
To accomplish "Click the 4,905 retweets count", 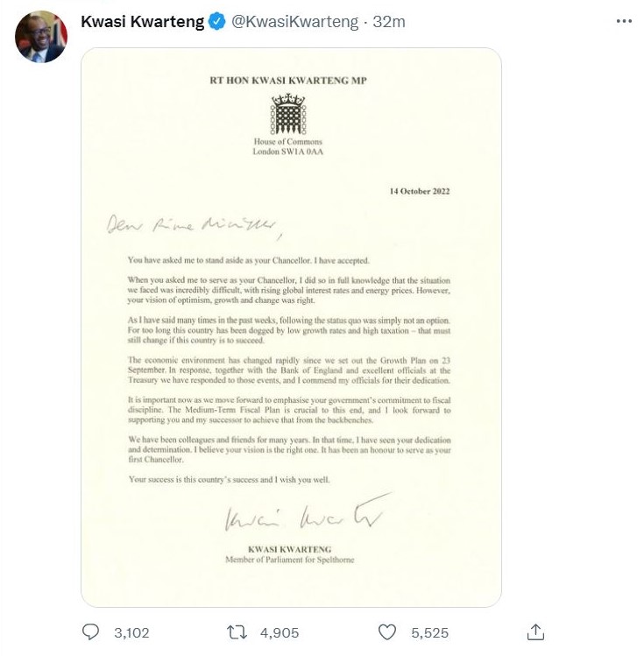I will (280, 631).
